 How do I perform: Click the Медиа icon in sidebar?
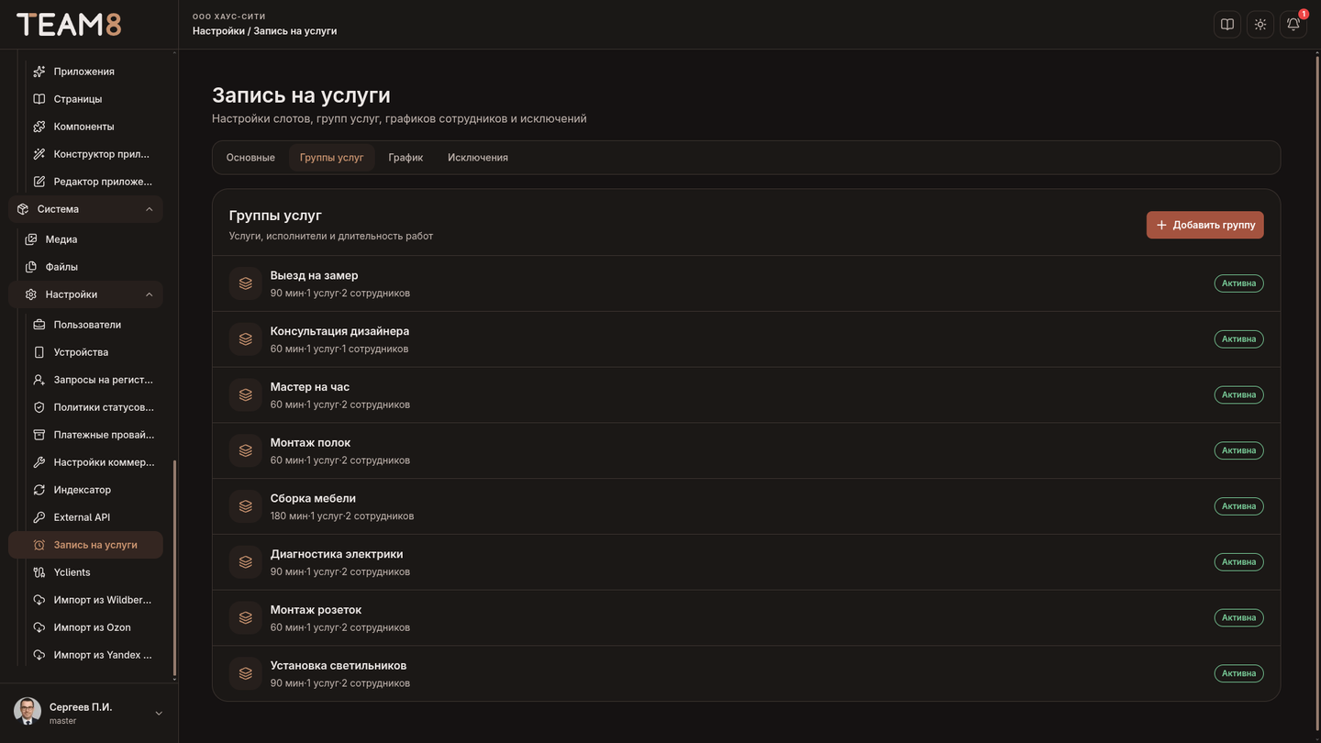point(31,239)
